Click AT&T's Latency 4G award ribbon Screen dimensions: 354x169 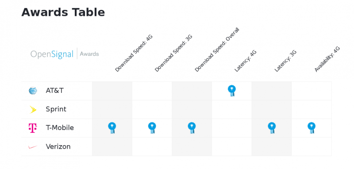pyautogui.click(x=231, y=91)
